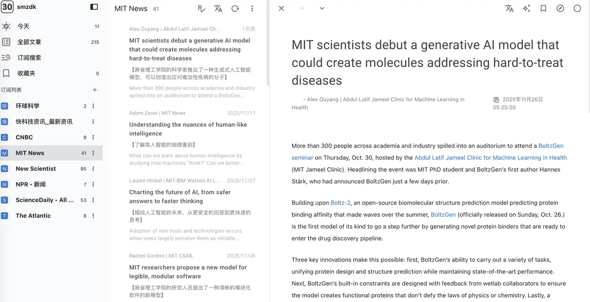
Task: Toggle the sidebar panel visibility
Action: tap(94, 7)
